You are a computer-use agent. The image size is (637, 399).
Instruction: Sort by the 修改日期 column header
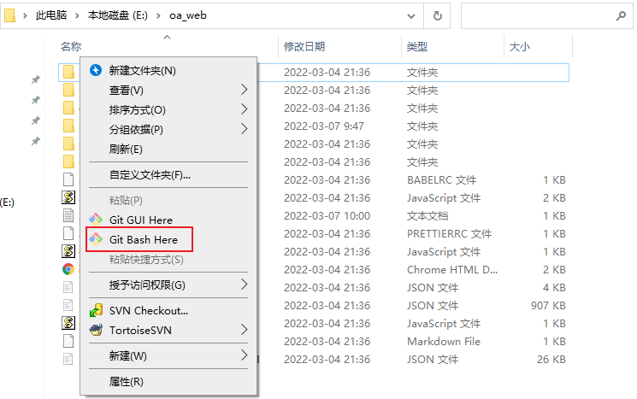click(304, 47)
